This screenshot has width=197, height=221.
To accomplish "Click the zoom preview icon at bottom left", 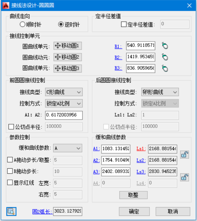I will click(11, 212).
